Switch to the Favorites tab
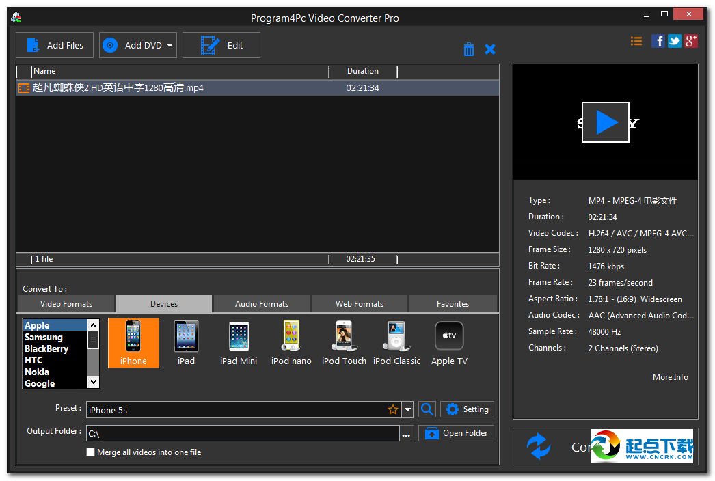The width and height of the screenshot is (715, 481). [x=453, y=303]
